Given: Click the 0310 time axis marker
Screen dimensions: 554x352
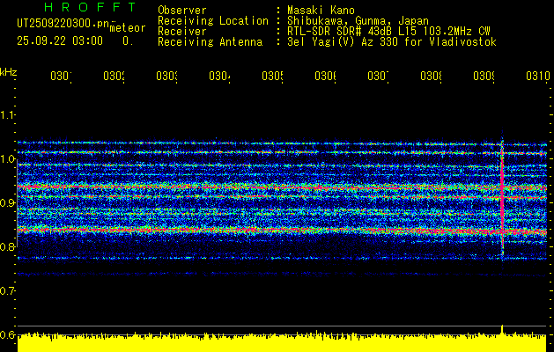Looking at the screenshot, I should pyautogui.click(x=538, y=76).
